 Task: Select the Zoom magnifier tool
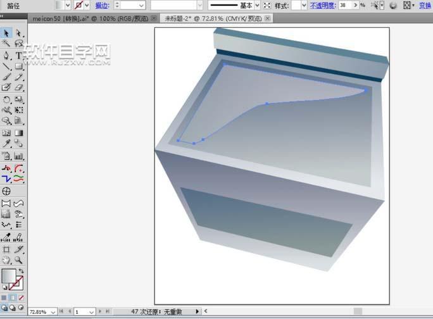[19, 260]
